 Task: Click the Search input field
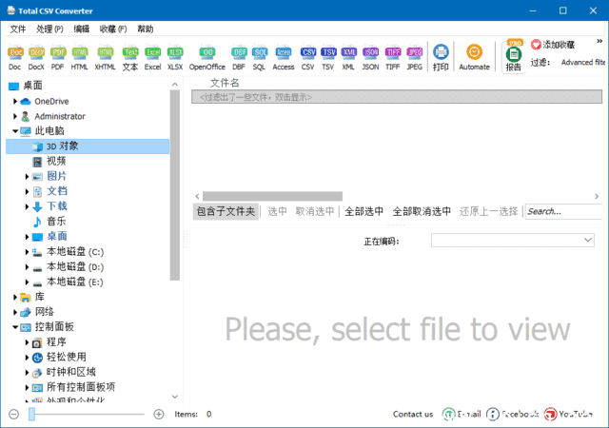point(561,211)
